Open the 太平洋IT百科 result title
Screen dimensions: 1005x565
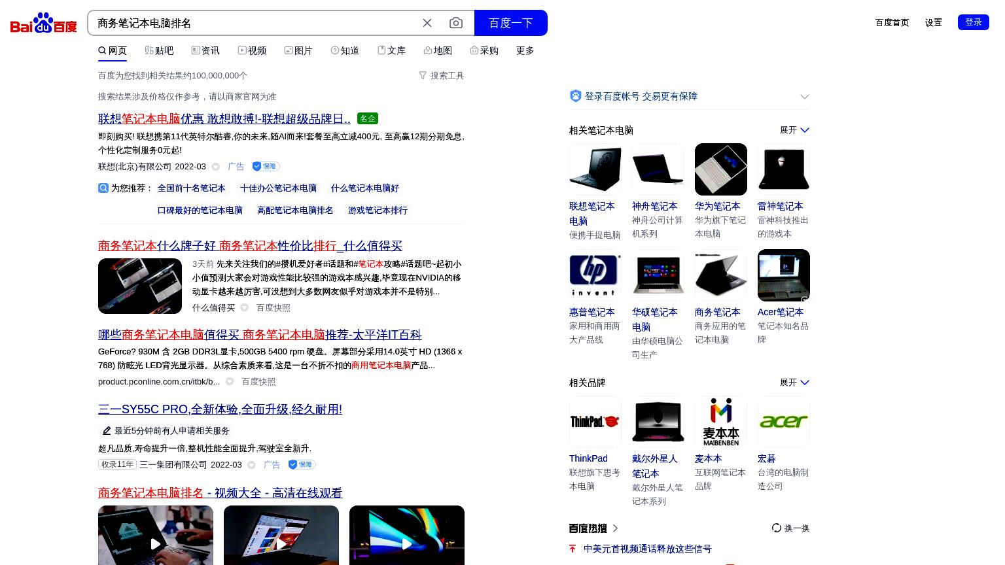coord(260,334)
